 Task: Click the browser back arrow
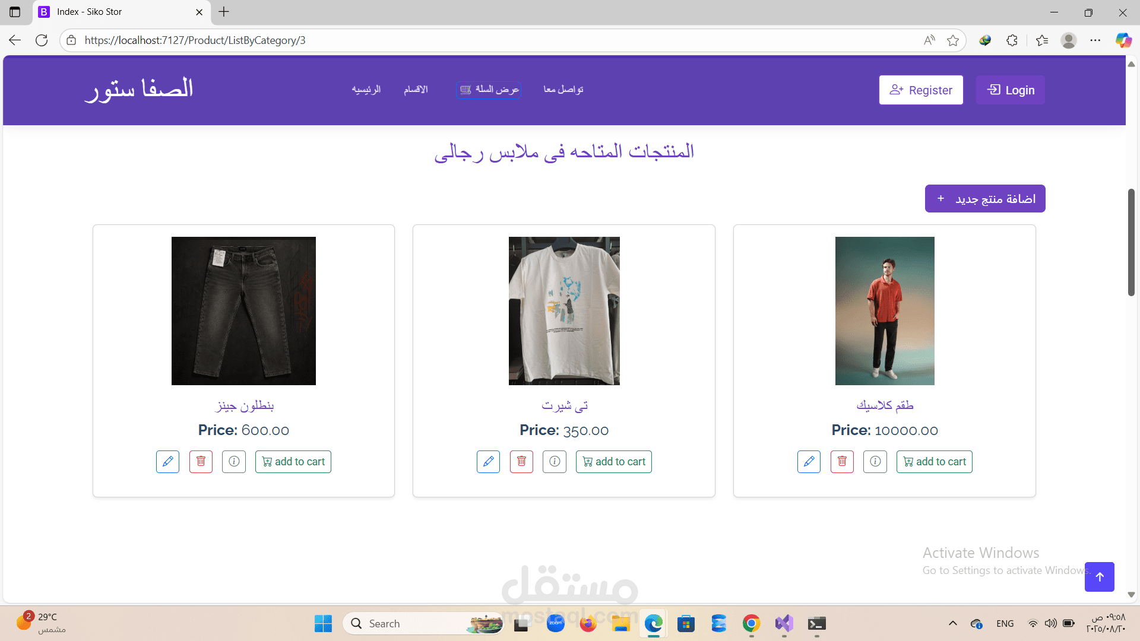tap(15, 40)
